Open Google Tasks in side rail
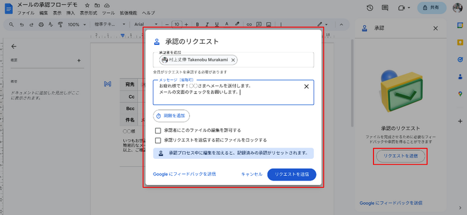Screen dimensions: 467x215 (x=460, y=60)
